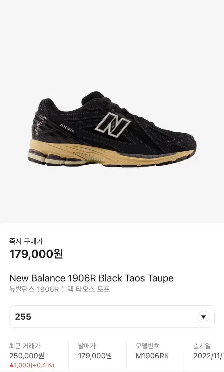This screenshot has width=224, height=372.
Task: Click the 179,000원 instant buy price
Action: (36, 254)
